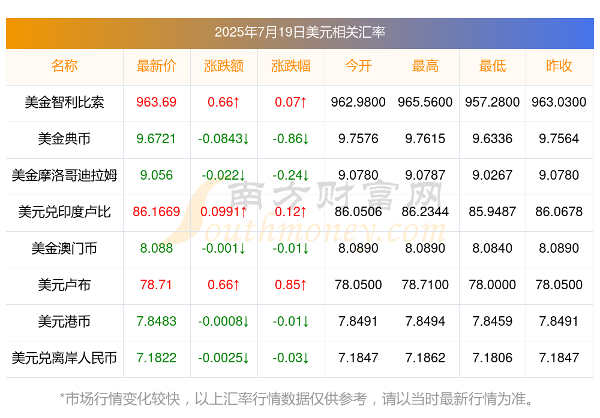This screenshot has height=418, width=600.
Task: Click change amount 0.0991↑
Action: [x=223, y=211]
